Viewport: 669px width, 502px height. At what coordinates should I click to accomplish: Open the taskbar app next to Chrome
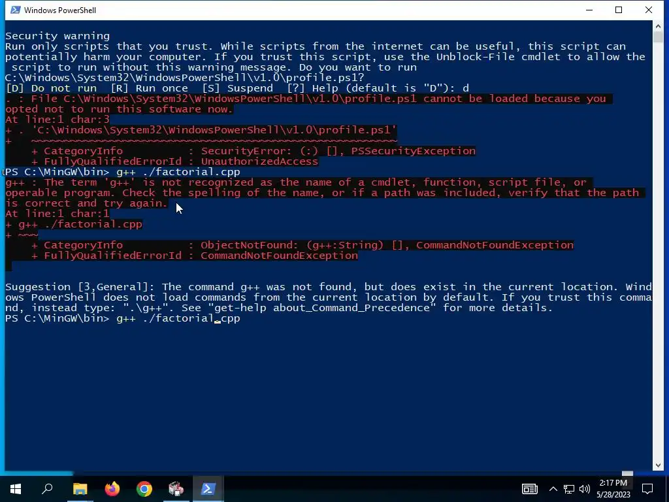pos(176,489)
